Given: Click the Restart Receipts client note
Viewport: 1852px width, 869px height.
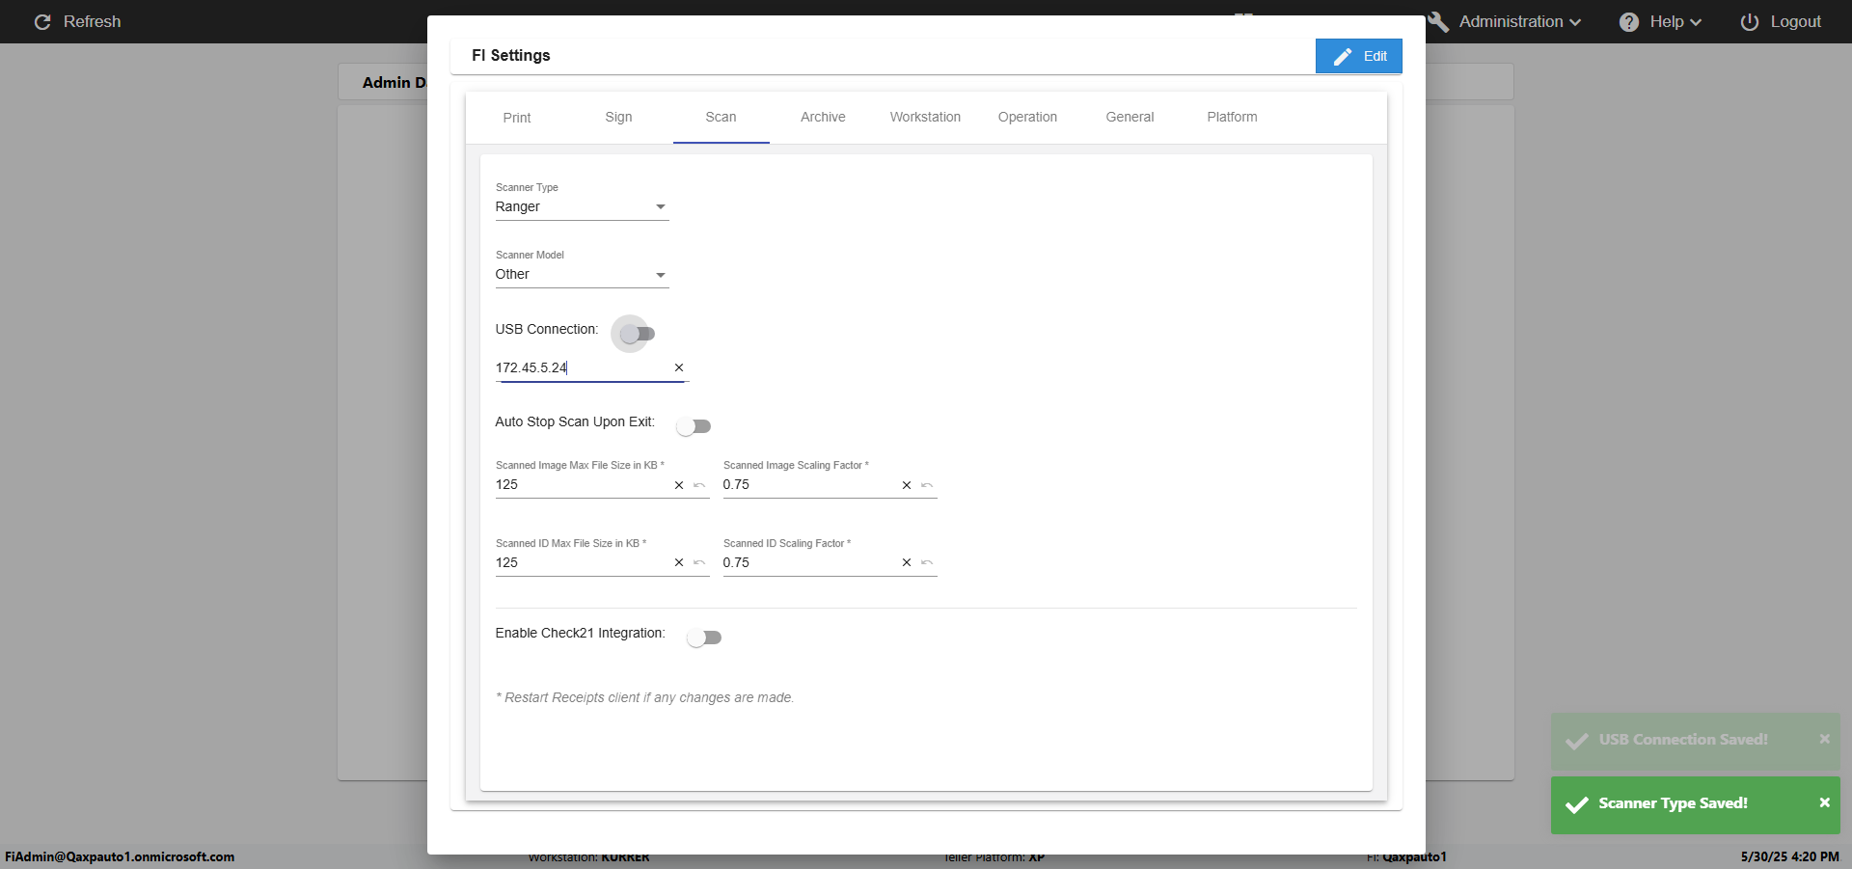Looking at the screenshot, I should pyautogui.click(x=644, y=697).
